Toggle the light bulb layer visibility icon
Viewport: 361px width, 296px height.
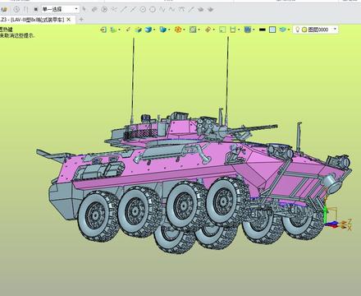click(298, 30)
